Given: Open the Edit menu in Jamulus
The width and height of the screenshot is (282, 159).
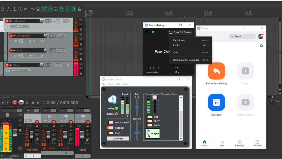Looking at the screenshot, I should [x=118, y=84].
